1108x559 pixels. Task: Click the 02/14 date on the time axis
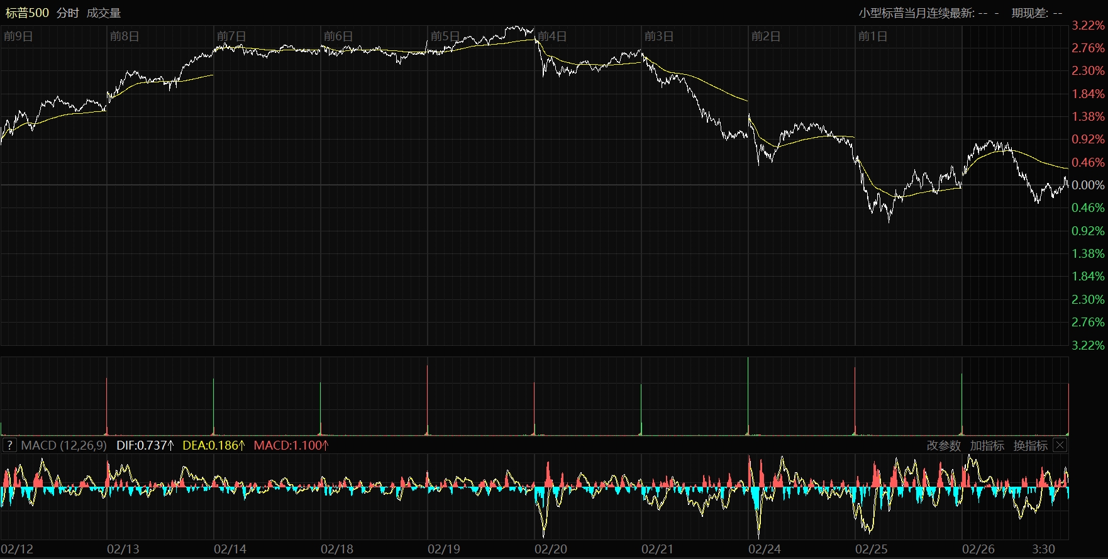tap(230, 549)
